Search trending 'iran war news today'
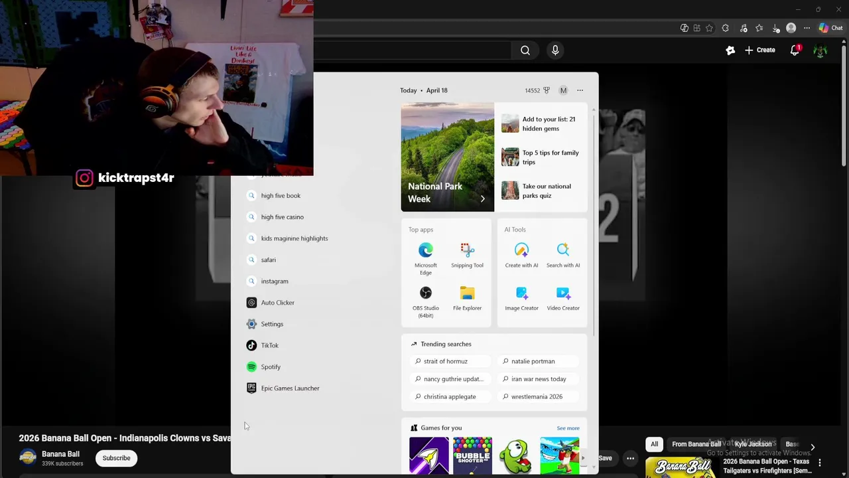849x478 pixels. (x=538, y=379)
